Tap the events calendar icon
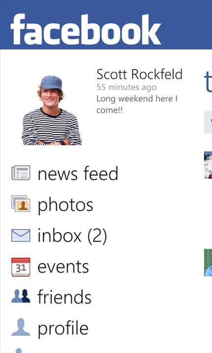Screen dimensions: 212x353 point(21,267)
